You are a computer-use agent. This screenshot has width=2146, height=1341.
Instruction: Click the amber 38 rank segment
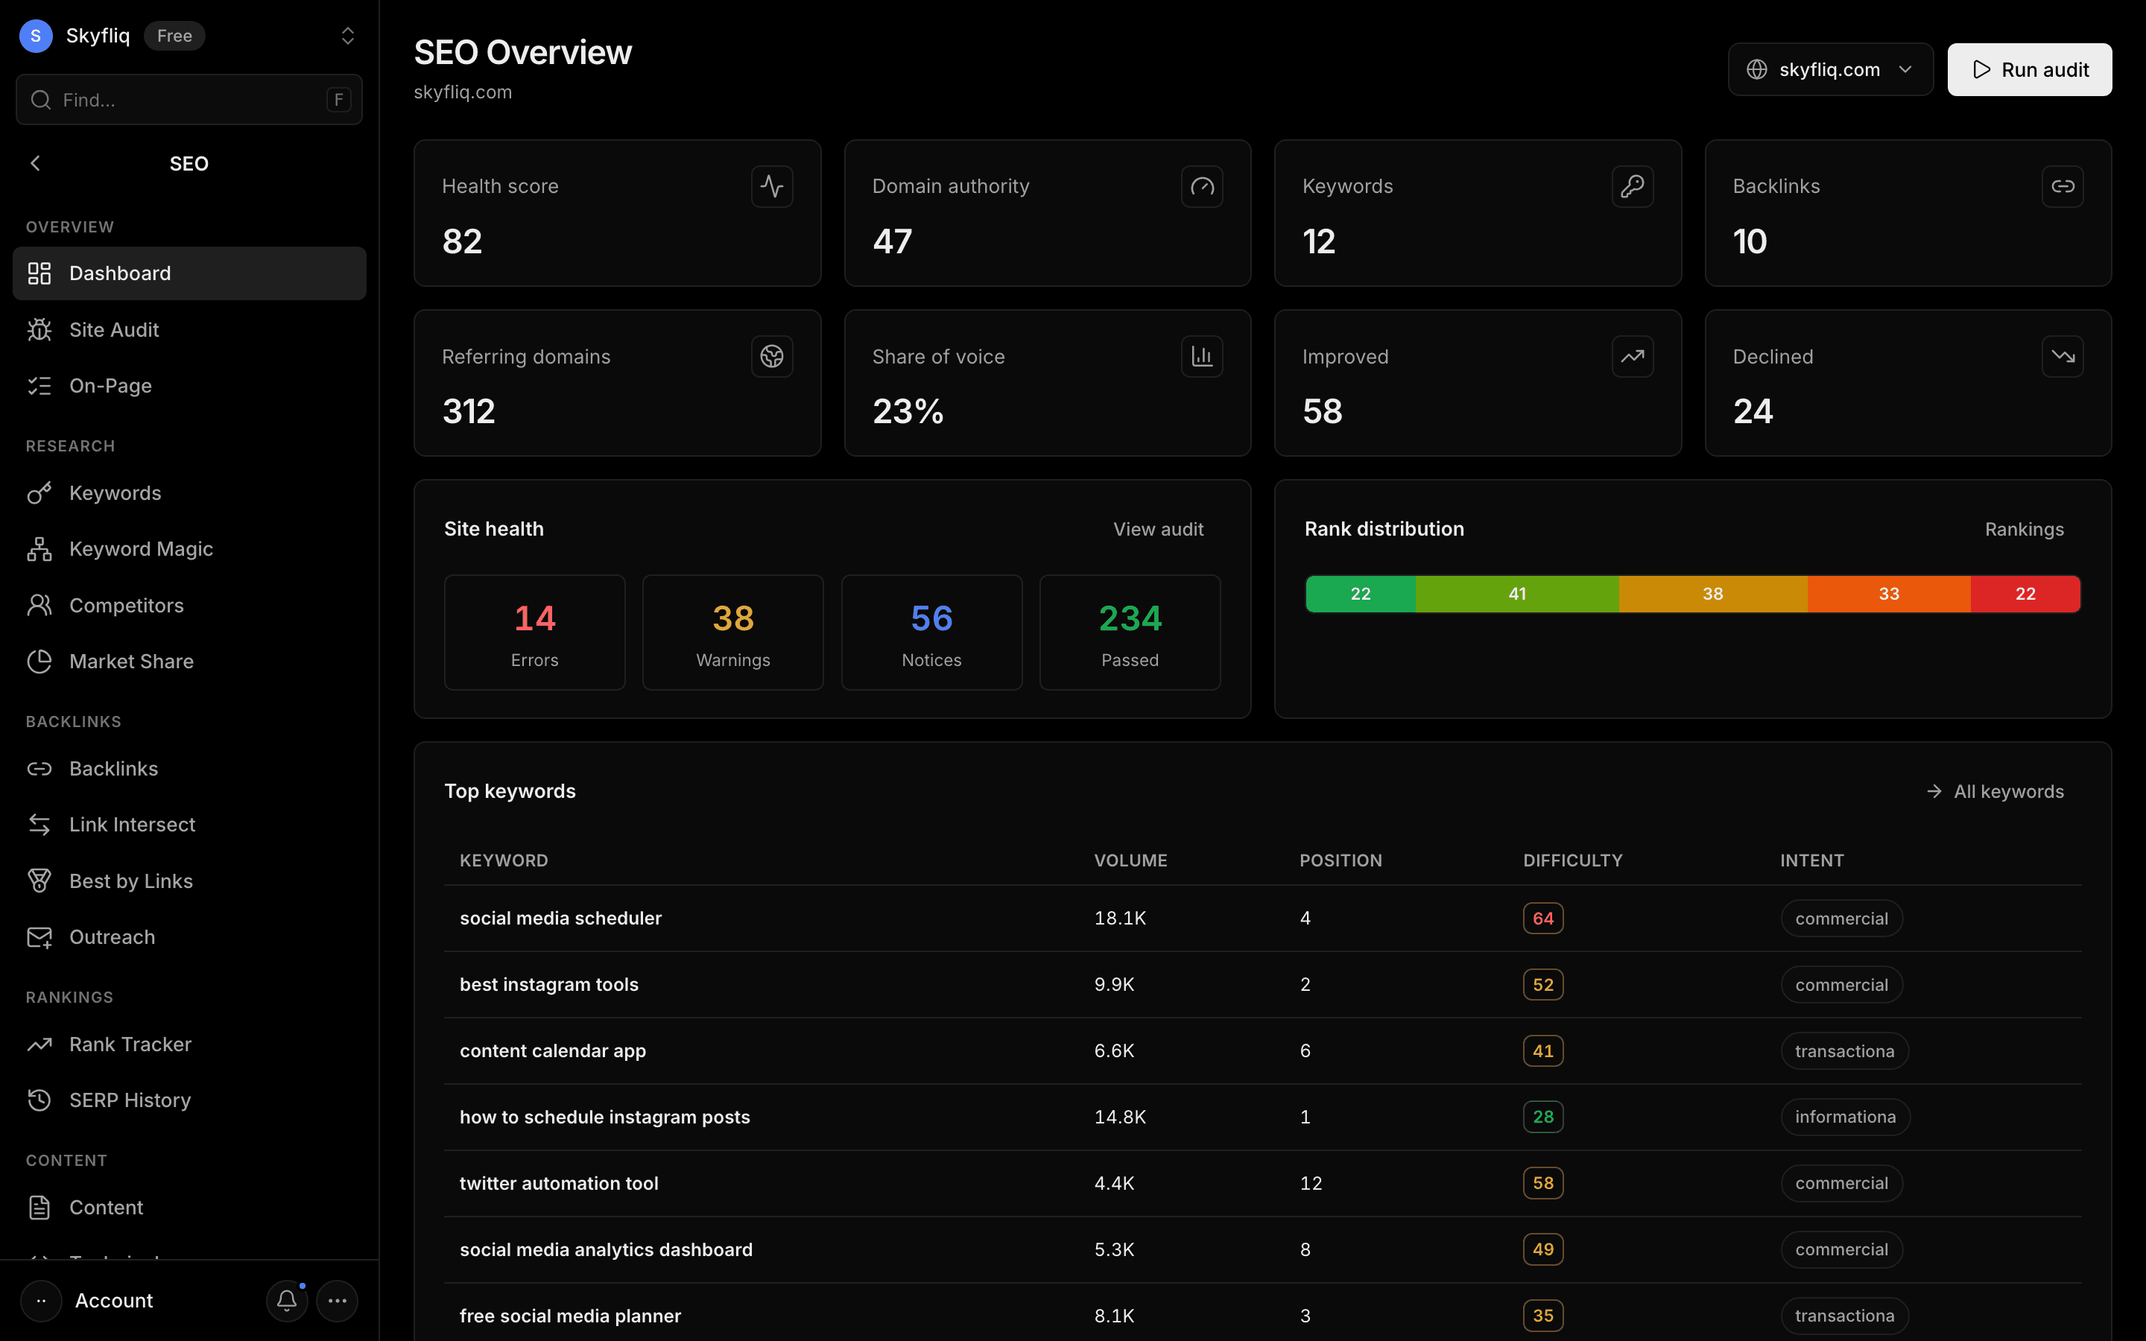pyautogui.click(x=1713, y=595)
